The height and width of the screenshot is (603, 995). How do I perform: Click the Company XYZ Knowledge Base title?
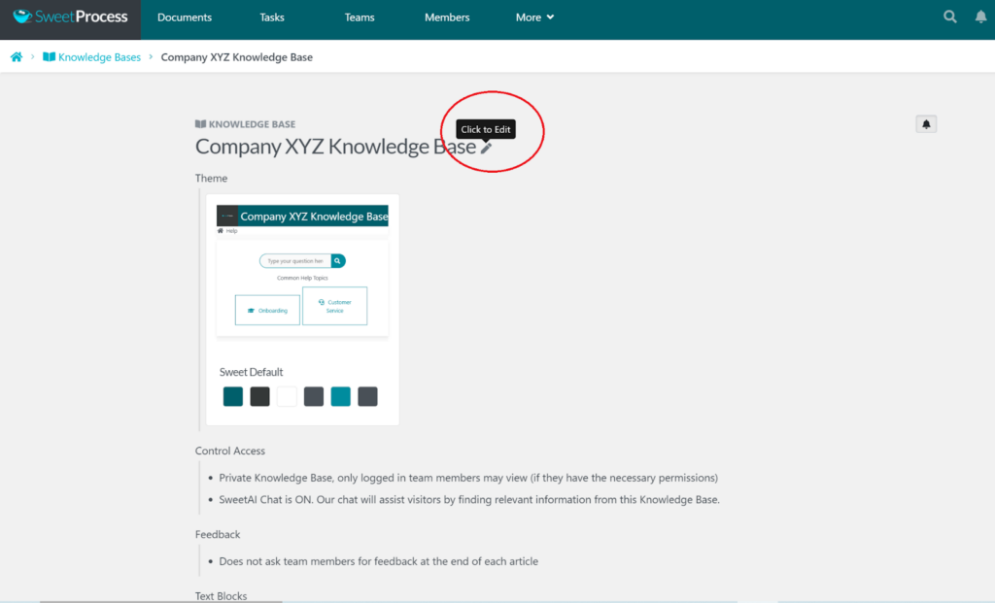[x=335, y=147]
